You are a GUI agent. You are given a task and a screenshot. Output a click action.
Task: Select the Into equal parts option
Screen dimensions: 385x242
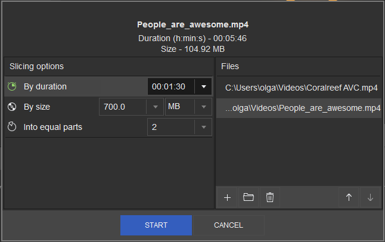click(x=53, y=127)
